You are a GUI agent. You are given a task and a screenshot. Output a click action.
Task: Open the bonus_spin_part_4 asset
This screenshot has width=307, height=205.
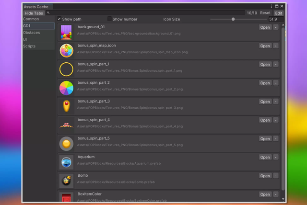tap(265, 120)
